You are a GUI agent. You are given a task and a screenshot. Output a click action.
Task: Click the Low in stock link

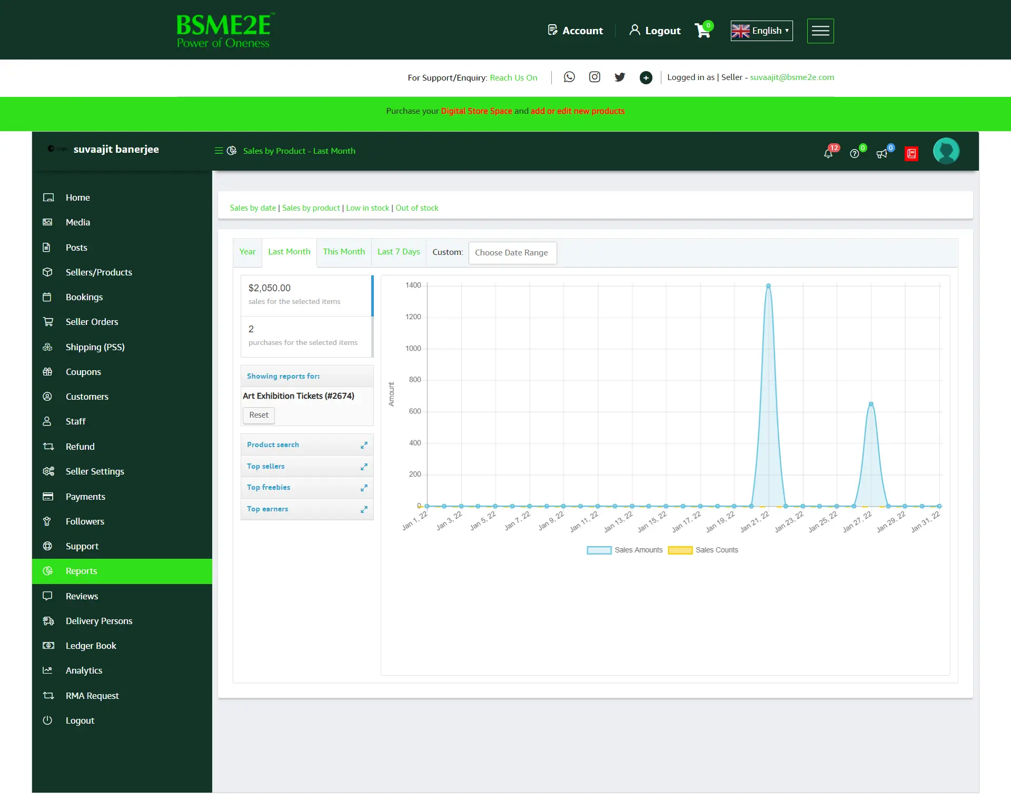368,208
